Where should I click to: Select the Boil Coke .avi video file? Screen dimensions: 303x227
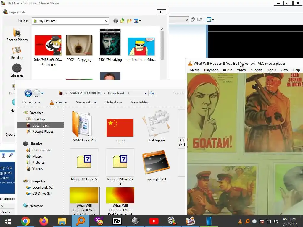pos(84,201)
